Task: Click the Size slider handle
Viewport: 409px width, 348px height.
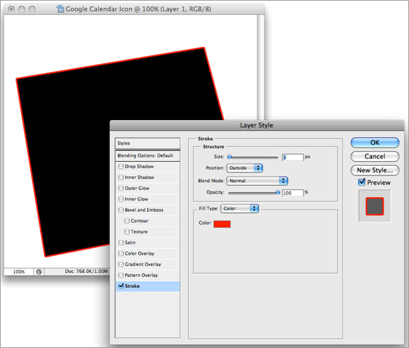Action: (230, 157)
